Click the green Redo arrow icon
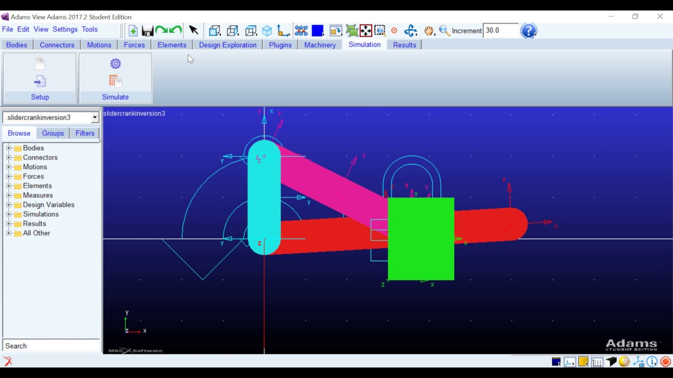The width and height of the screenshot is (673, 378). point(161,31)
